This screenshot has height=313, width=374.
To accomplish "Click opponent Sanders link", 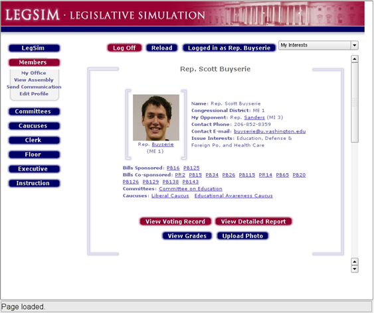I will click(x=254, y=117).
